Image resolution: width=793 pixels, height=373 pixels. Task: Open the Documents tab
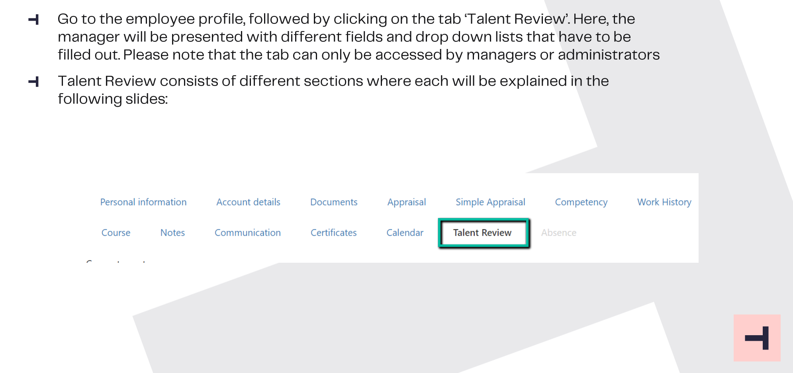pyautogui.click(x=334, y=202)
